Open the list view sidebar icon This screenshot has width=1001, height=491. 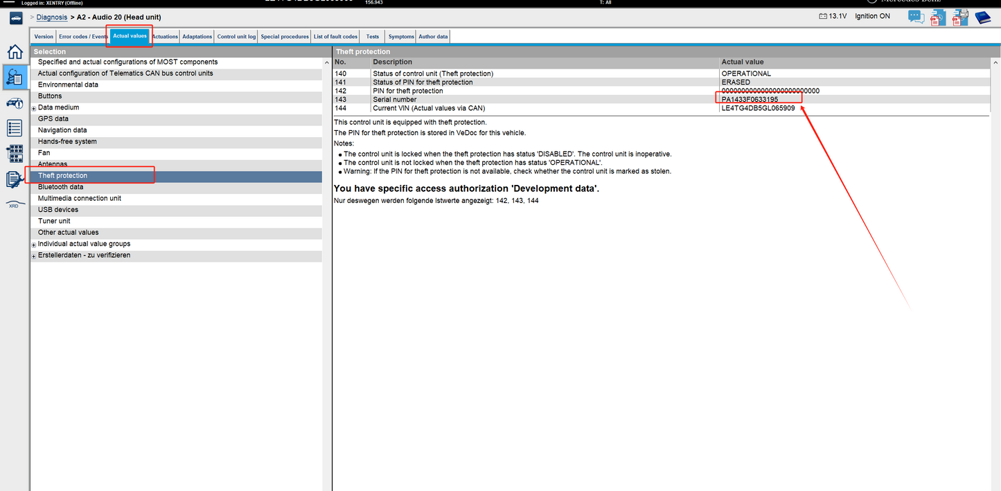click(15, 127)
